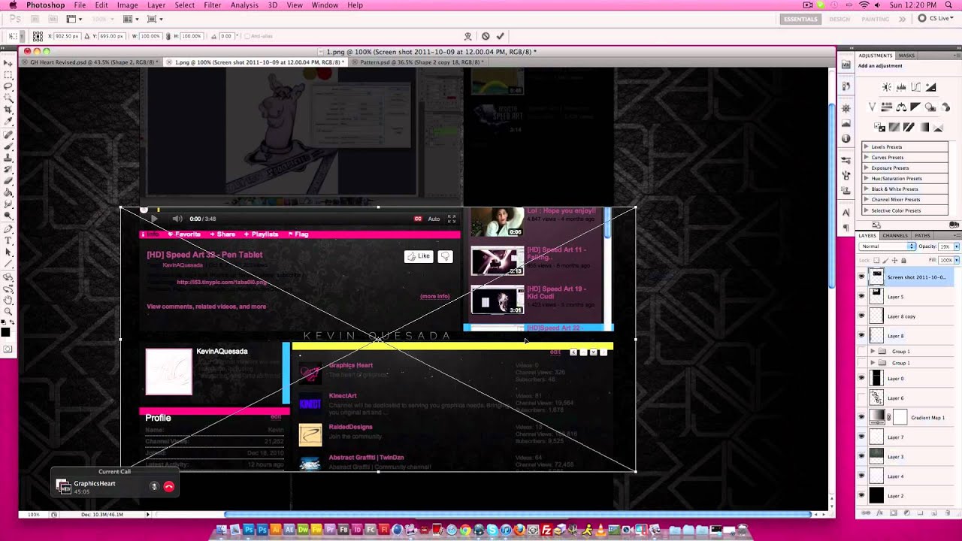This screenshot has height=541, width=962.
Task: Expand Channel Mixer Presets list
Action: (x=866, y=199)
